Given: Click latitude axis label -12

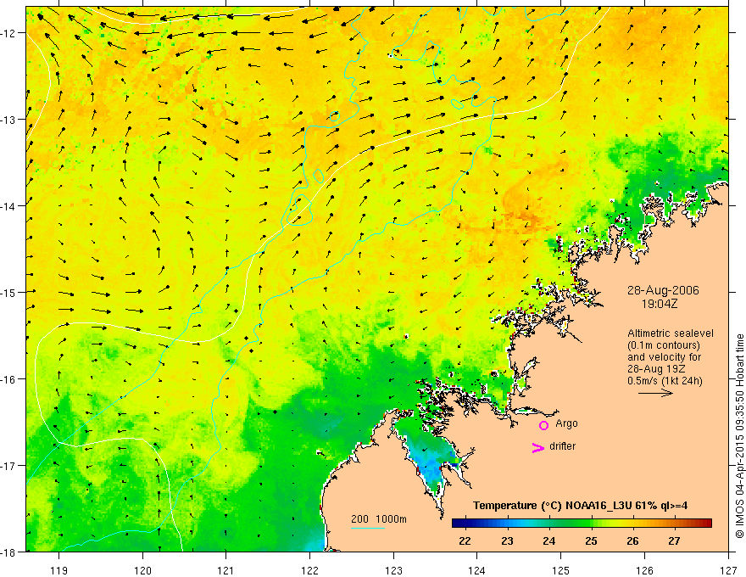Looking at the screenshot, I should [9, 33].
